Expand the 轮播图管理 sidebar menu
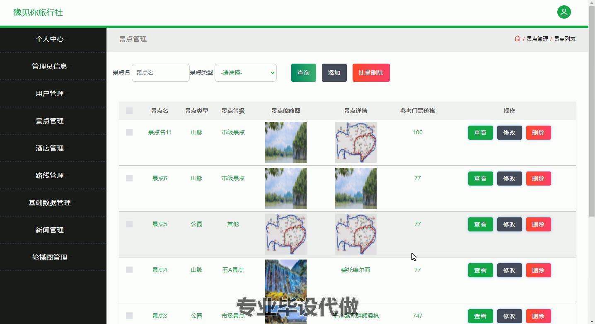Image resolution: width=595 pixels, height=324 pixels. click(53, 257)
